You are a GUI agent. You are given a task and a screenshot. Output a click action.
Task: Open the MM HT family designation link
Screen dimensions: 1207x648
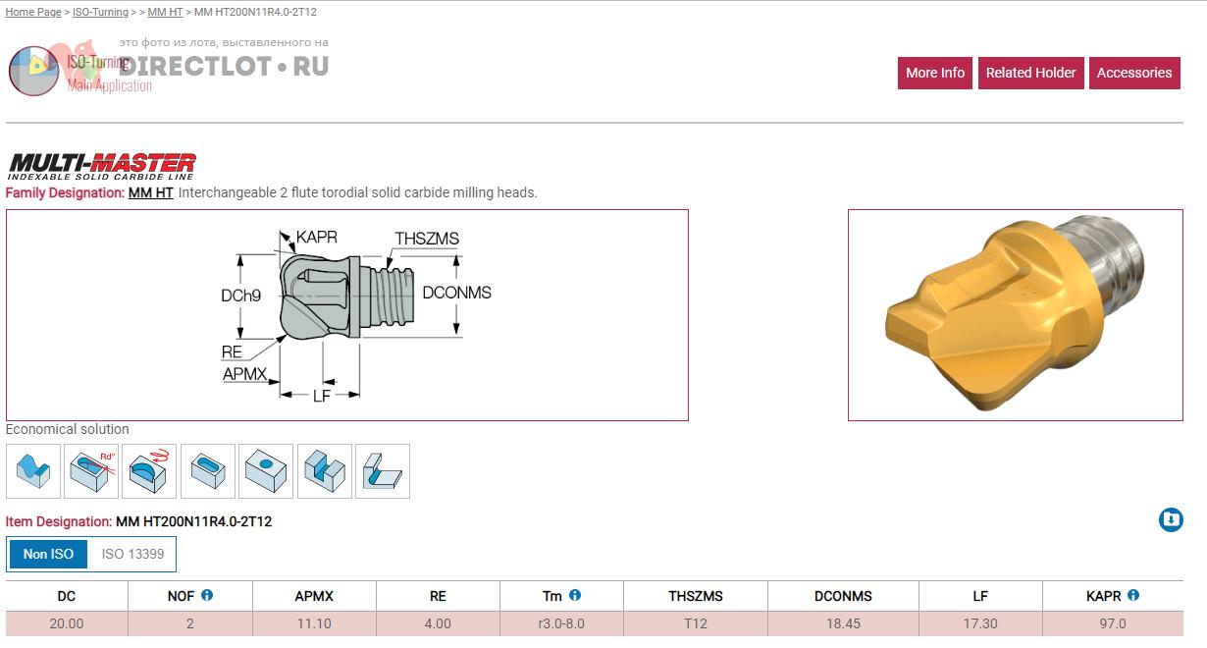(151, 192)
